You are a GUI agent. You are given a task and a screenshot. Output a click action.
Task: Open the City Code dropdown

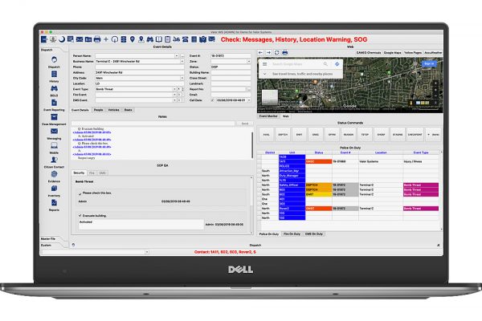pyautogui.click(x=181, y=80)
